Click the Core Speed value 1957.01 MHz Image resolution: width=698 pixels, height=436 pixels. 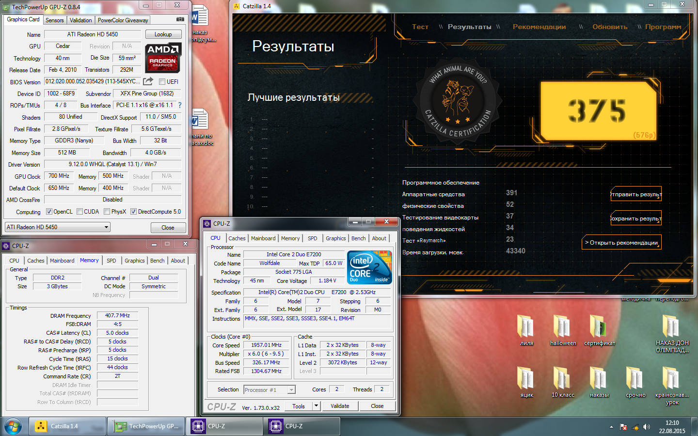pos(267,345)
